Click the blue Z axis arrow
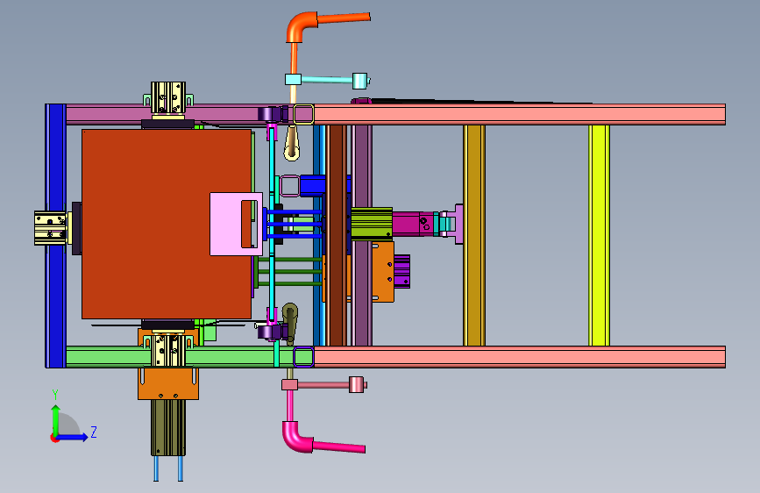Viewport: 760px width, 493px height. pos(73,437)
